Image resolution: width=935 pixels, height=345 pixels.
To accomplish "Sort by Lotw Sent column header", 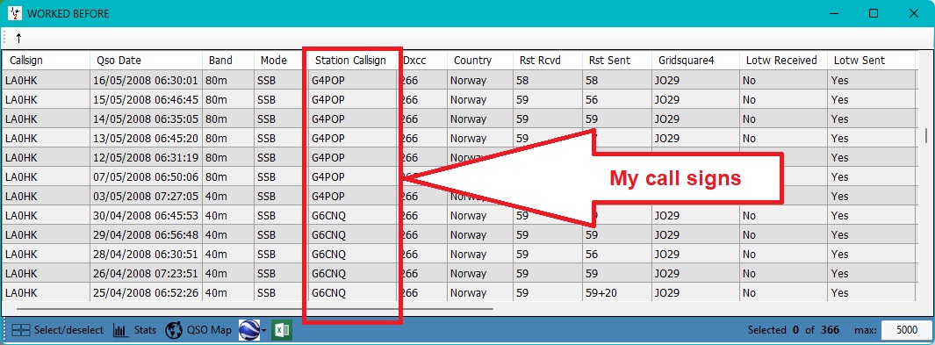I will pos(871,61).
